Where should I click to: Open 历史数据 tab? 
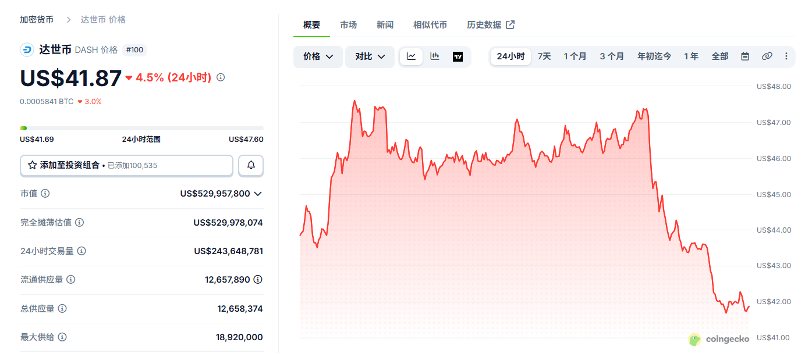coord(491,24)
